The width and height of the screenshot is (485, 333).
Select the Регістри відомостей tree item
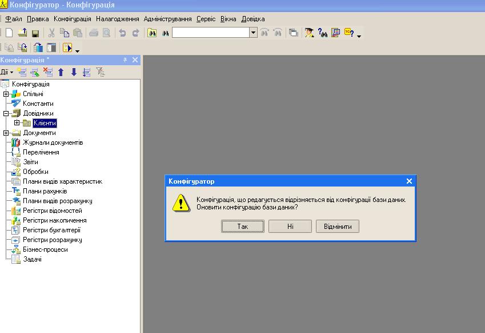53,211
